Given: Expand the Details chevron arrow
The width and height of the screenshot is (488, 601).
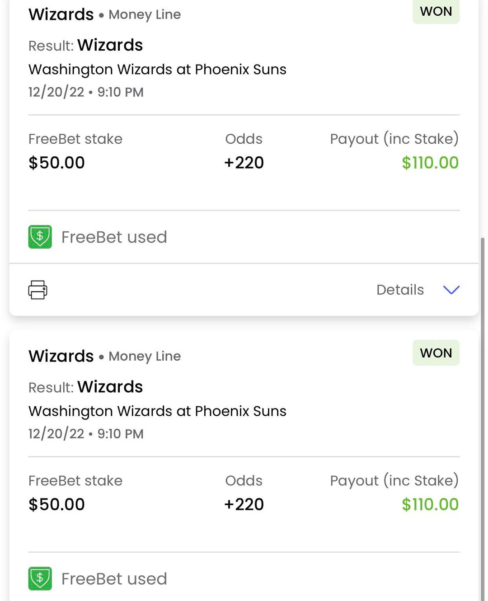Looking at the screenshot, I should pos(451,290).
